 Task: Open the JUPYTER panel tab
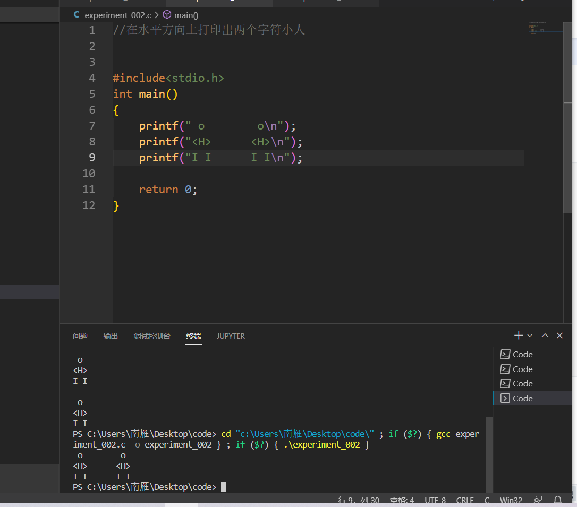pyautogui.click(x=231, y=336)
